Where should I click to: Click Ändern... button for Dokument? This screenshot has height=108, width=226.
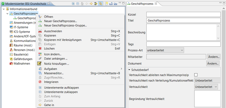(x=213, y=63)
